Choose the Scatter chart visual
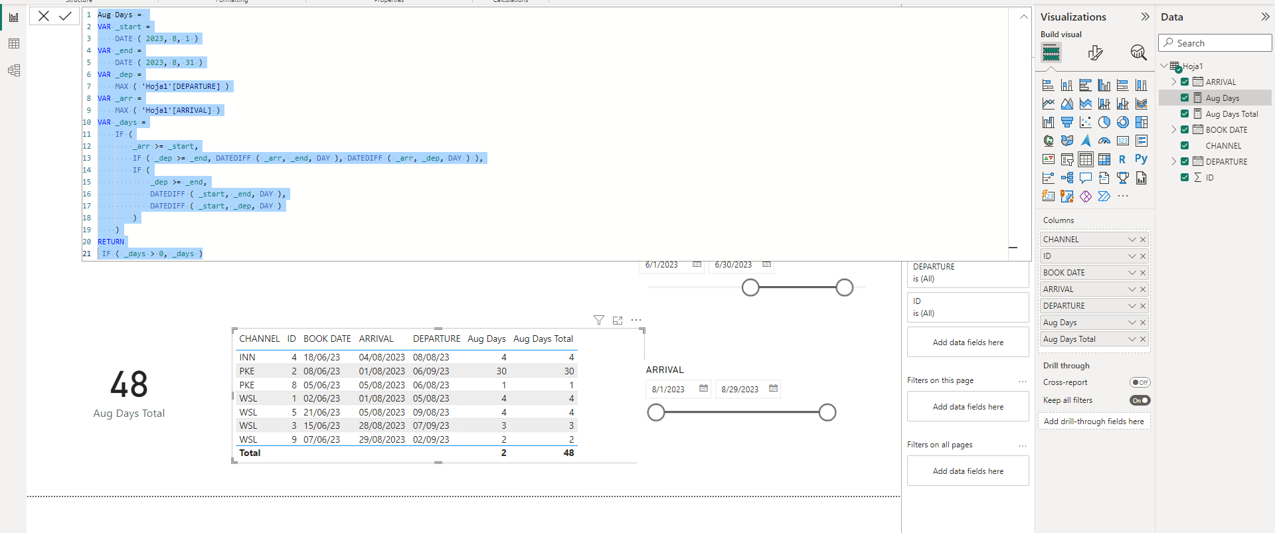Viewport: 1275px width, 533px height. [x=1086, y=122]
